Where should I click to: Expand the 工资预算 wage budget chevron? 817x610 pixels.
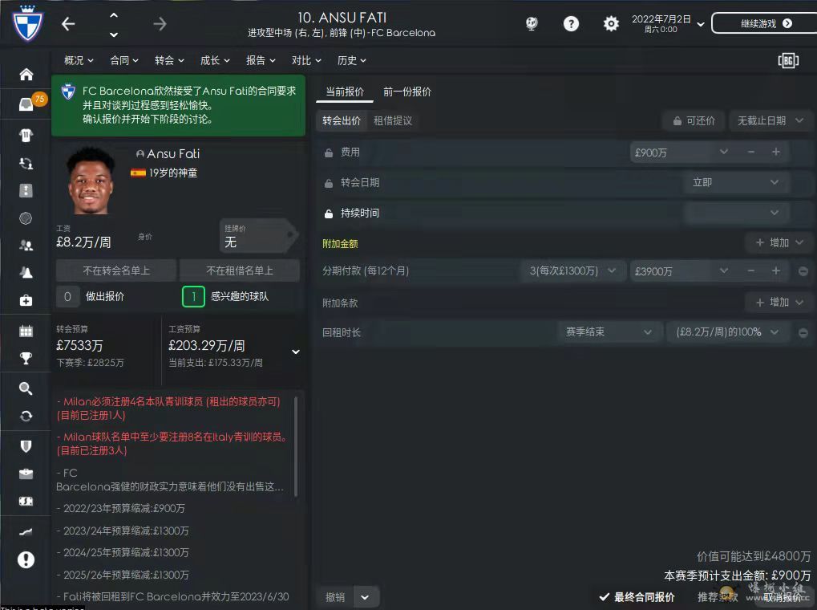(x=295, y=352)
